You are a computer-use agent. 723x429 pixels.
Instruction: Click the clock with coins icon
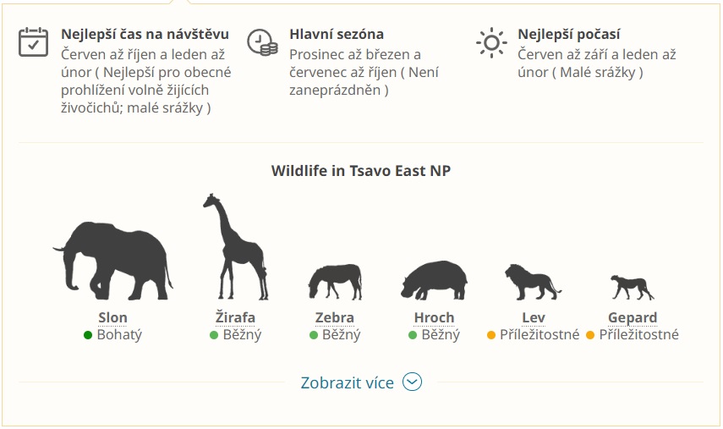point(262,42)
